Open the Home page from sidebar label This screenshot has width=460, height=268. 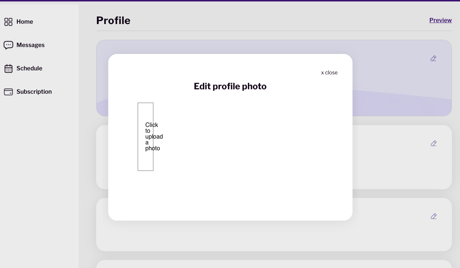point(25,22)
